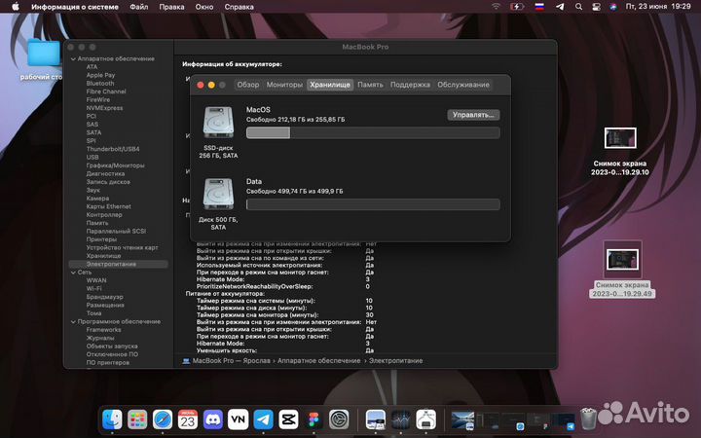701x438 pixels.
Task: Open Telegram from the dock
Action: click(263, 420)
